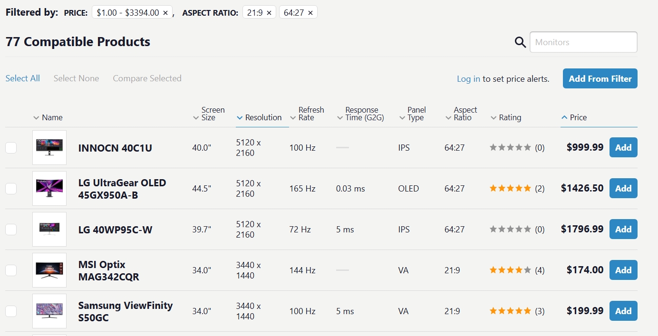The width and height of the screenshot is (658, 336).
Task: Click the 77 Compatible Products heading
Action: (x=78, y=42)
